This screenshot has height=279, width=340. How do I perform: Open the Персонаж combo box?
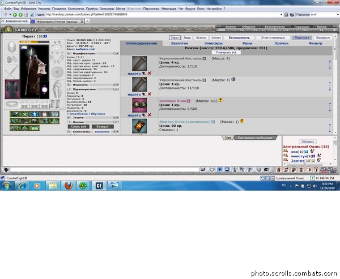click(325, 15)
